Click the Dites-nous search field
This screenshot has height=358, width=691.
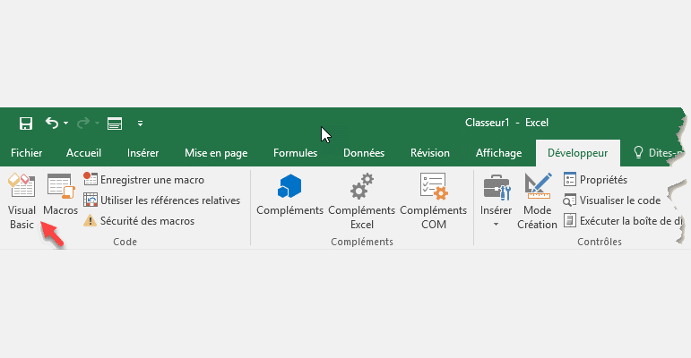coord(659,153)
